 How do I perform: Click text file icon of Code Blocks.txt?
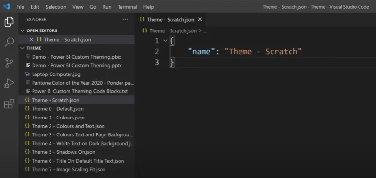[x=28, y=91]
